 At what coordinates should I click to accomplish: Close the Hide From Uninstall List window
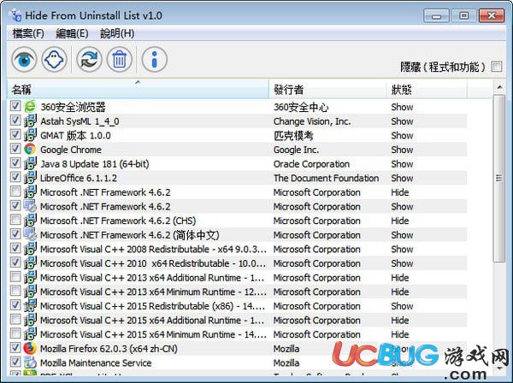(x=492, y=15)
